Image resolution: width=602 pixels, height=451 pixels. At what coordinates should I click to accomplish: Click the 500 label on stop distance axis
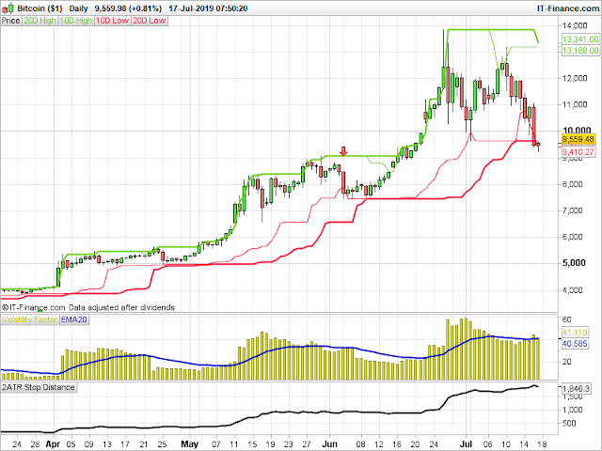pyautogui.click(x=569, y=424)
